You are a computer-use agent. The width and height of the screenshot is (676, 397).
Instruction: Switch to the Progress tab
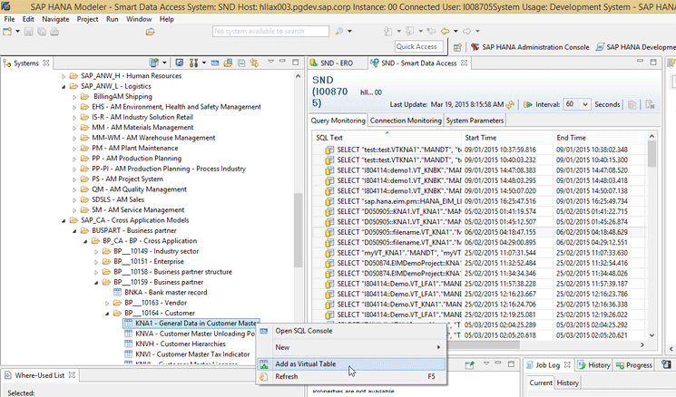[634, 364]
